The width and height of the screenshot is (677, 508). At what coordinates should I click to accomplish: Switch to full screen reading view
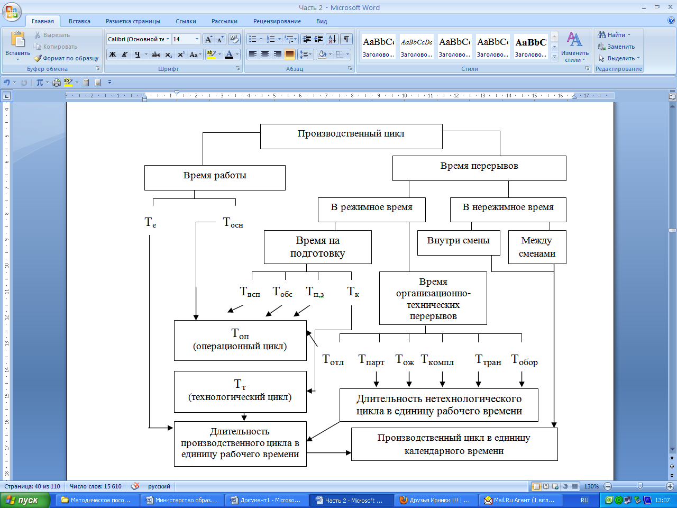[546, 486]
